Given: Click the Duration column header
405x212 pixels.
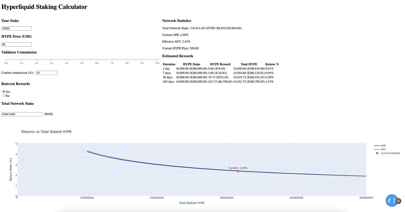Looking at the screenshot, I should (x=169, y=64).
